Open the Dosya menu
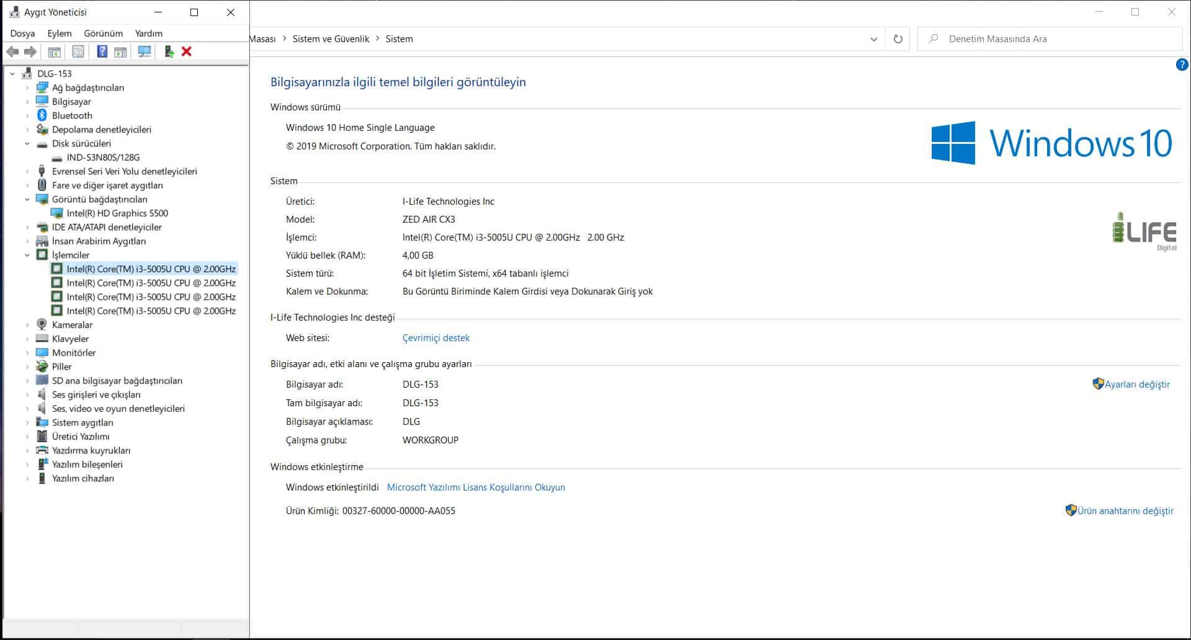1191x640 pixels. coord(22,33)
